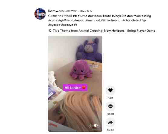Click the music note icon

point(50,31)
